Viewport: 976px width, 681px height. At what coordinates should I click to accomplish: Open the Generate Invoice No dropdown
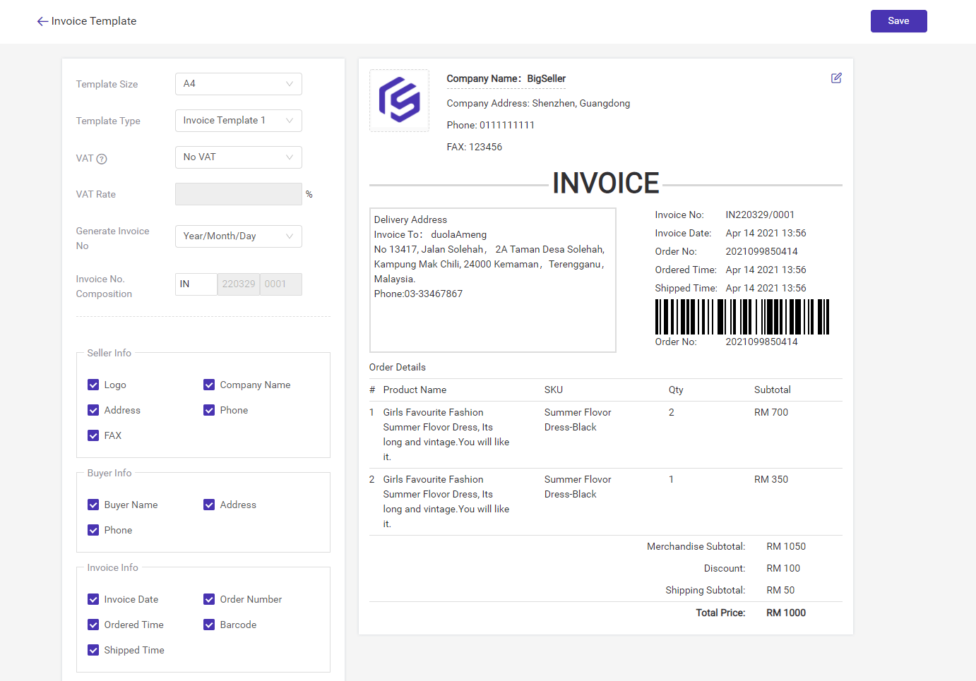coord(238,236)
